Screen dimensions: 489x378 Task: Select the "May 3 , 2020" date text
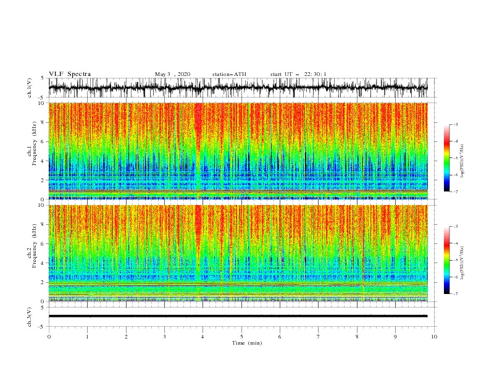(172, 74)
